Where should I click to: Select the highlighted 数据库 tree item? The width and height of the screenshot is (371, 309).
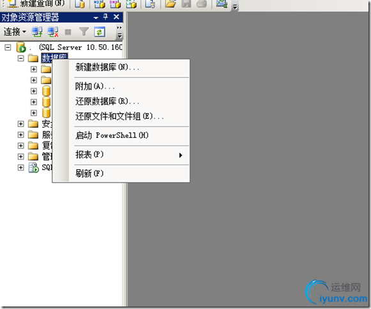[54, 57]
